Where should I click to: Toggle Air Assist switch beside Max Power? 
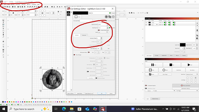(x=110, y=28)
